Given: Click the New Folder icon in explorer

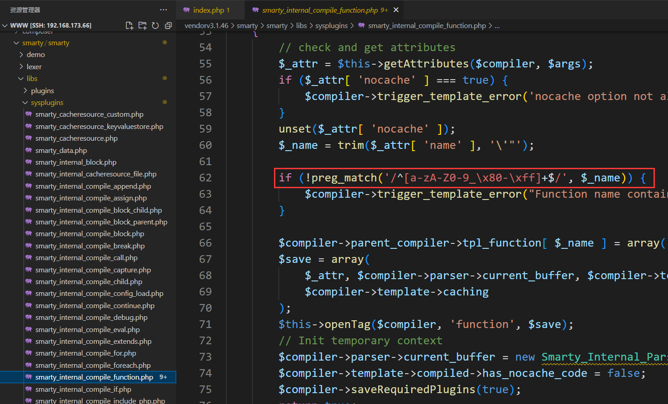Looking at the screenshot, I should pyautogui.click(x=142, y=26).
